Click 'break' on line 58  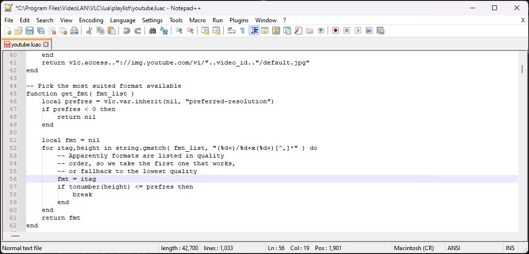click(83, 194)
